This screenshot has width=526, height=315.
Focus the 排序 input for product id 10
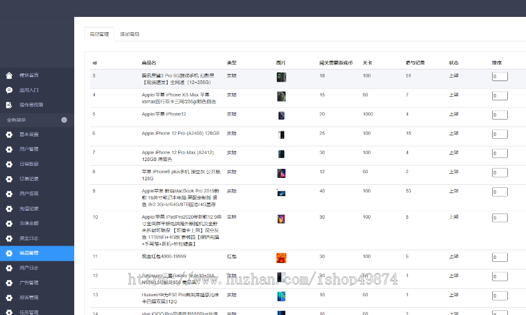click(x=500, y=218)
